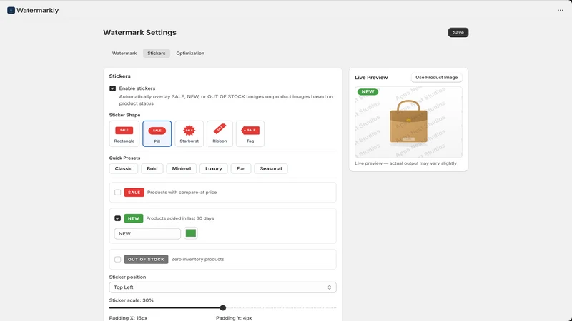The height and width of the screenshot is (321, 572).
Task: Choose the Ribbon sticker shape
Action: coord(220,134)
